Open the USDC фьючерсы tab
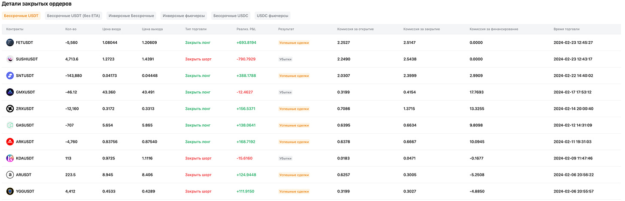The height and width of the screenshot is (201, 625). click(x=273, y=16)
